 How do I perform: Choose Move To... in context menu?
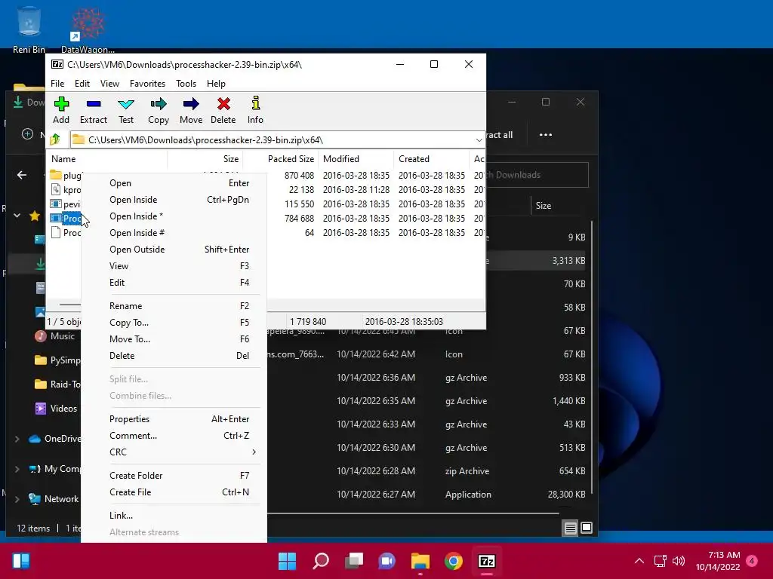point(174,339)
